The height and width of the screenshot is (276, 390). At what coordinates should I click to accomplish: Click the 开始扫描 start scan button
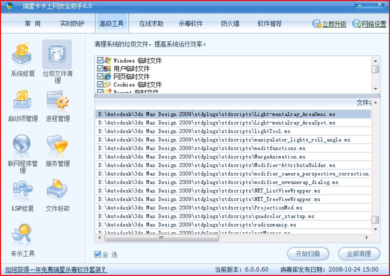[x=308, y=253]
